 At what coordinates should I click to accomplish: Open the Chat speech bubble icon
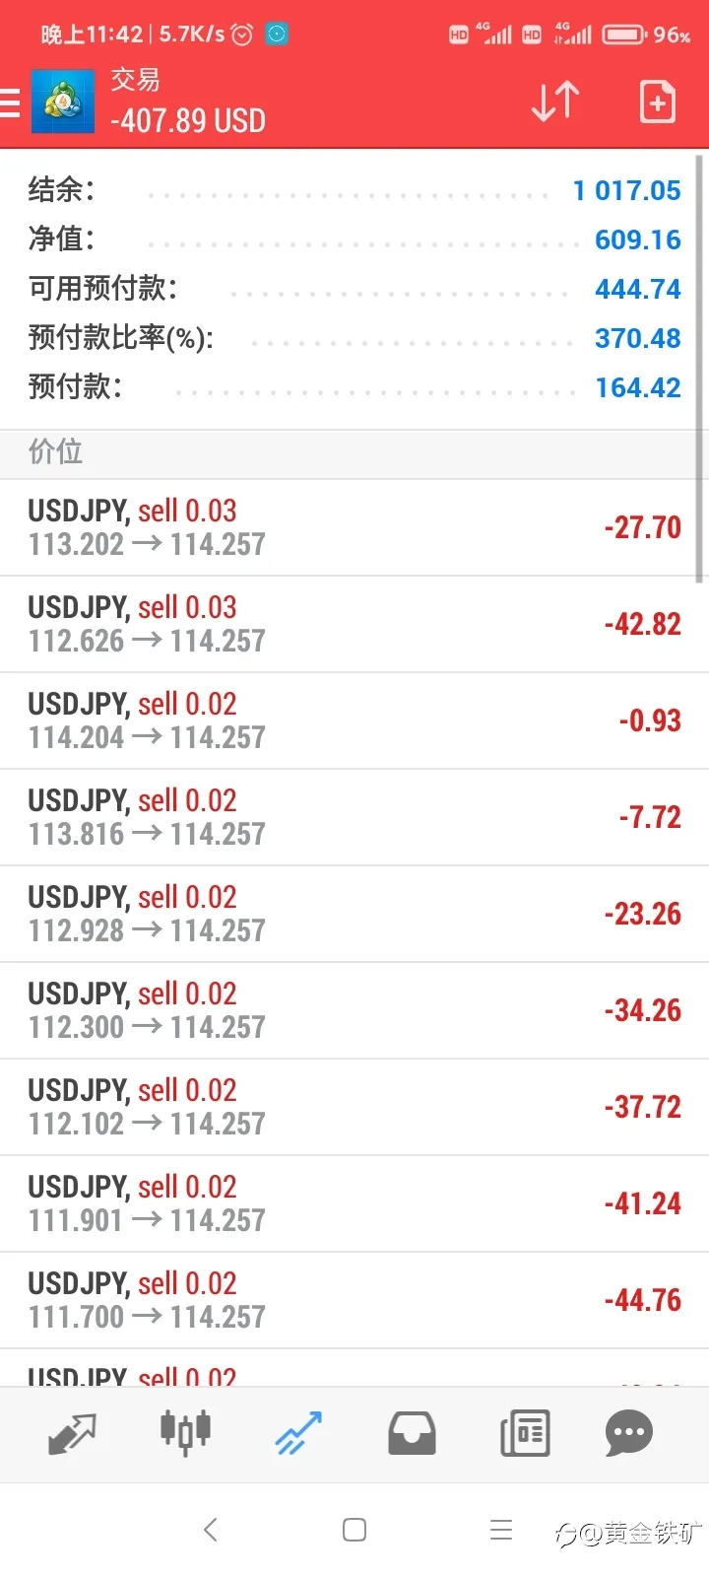(629, 1434)
